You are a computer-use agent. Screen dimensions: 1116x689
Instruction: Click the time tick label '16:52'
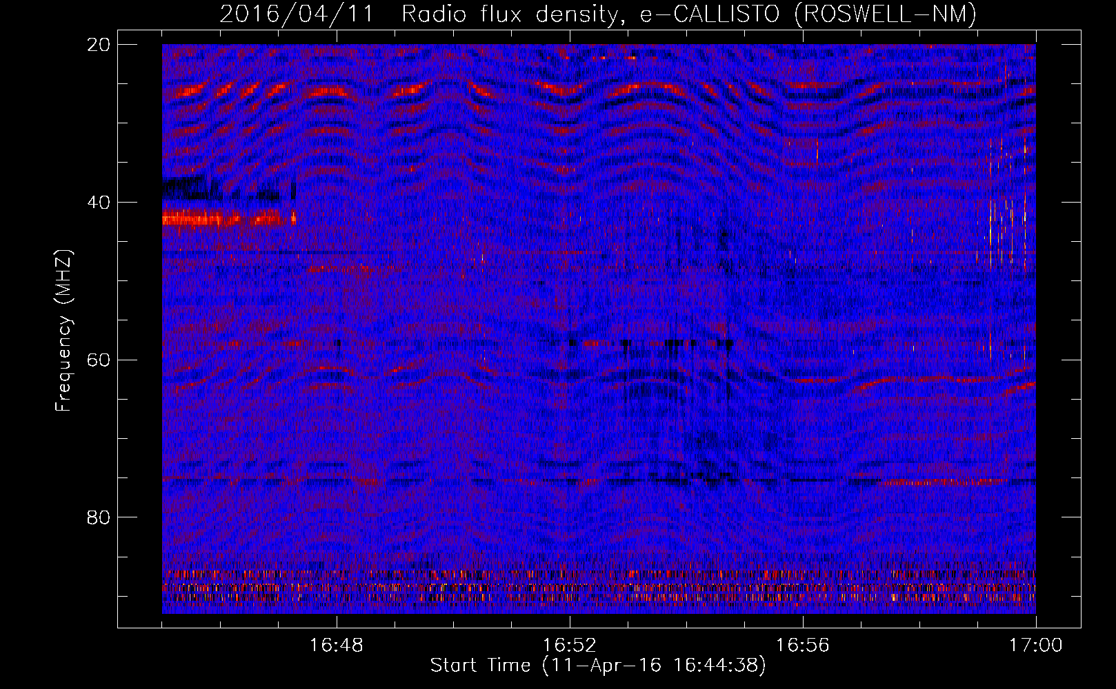[570, 645]
